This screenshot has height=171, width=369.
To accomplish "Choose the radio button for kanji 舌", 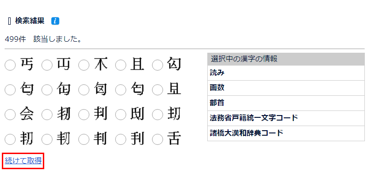I will coord(158,139).
